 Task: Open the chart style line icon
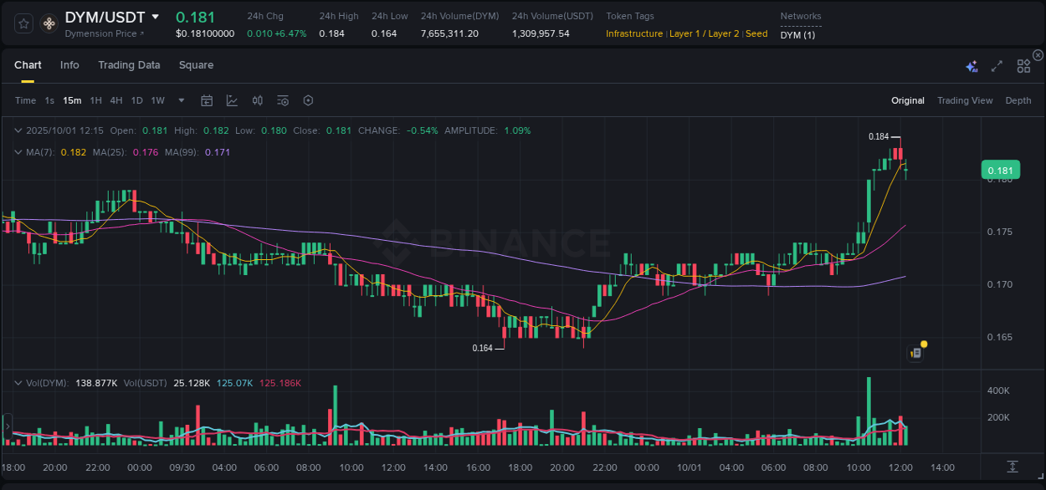point(232,100)
